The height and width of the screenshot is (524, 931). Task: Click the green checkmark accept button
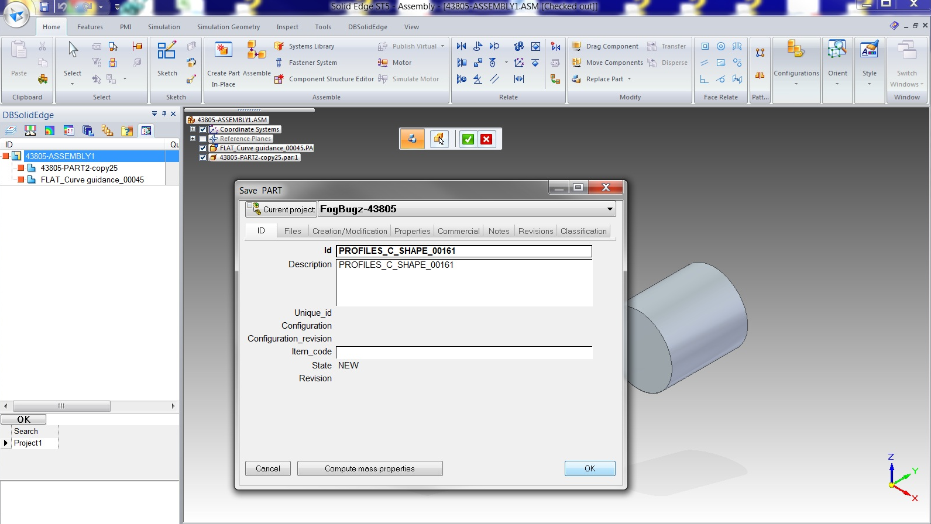pos(468,139)
